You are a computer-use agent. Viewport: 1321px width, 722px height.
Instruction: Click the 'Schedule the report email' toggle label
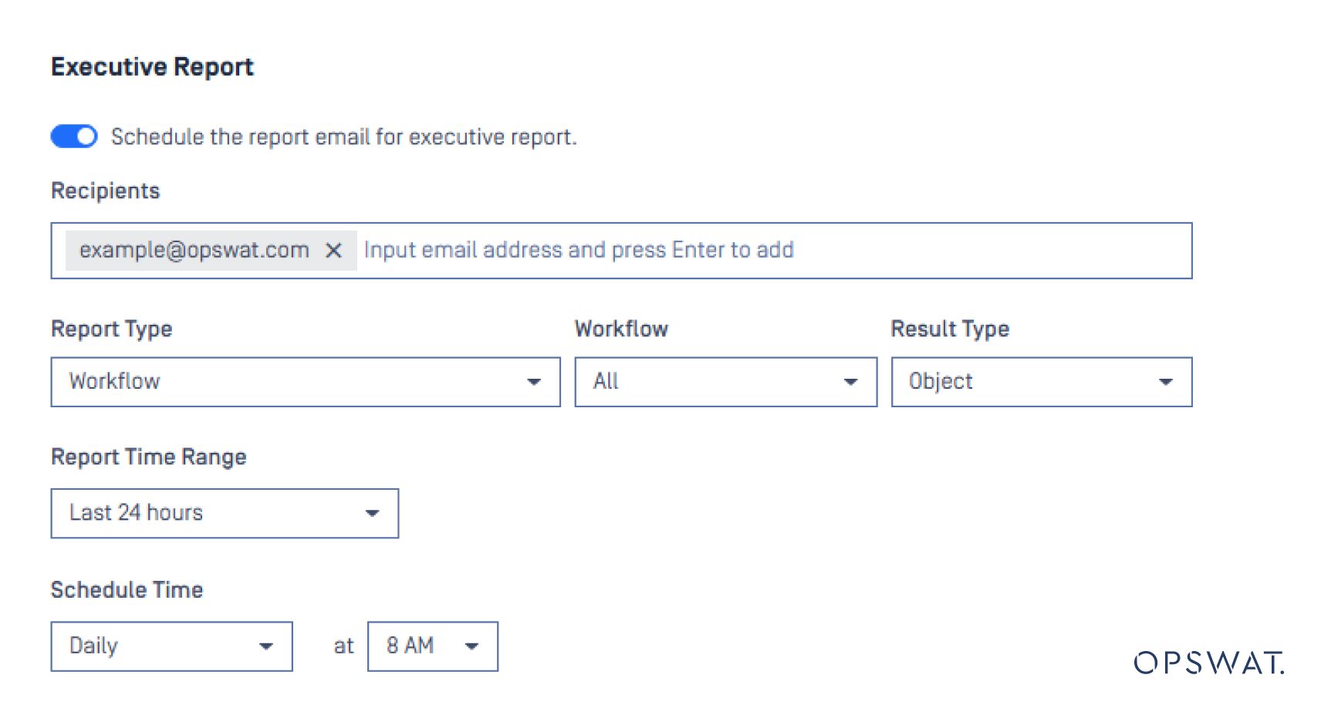(344, 137)
